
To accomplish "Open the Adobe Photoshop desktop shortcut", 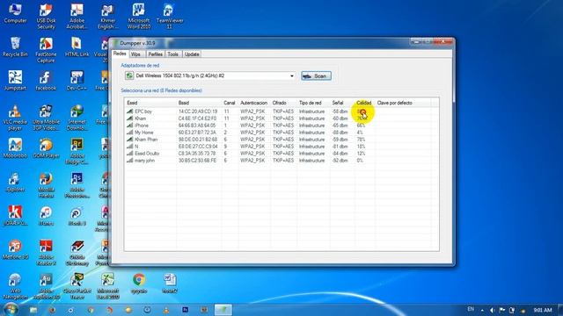I will click(x=77, y=185).
